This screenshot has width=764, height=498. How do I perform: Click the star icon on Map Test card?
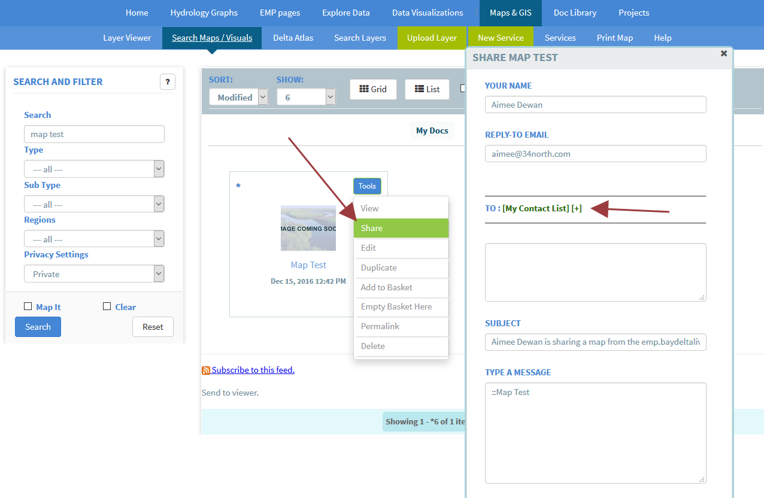[x=238, y=186]
